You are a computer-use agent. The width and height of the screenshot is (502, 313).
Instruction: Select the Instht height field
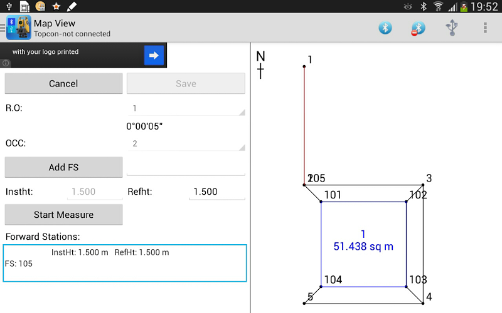[x=95, y=192]
